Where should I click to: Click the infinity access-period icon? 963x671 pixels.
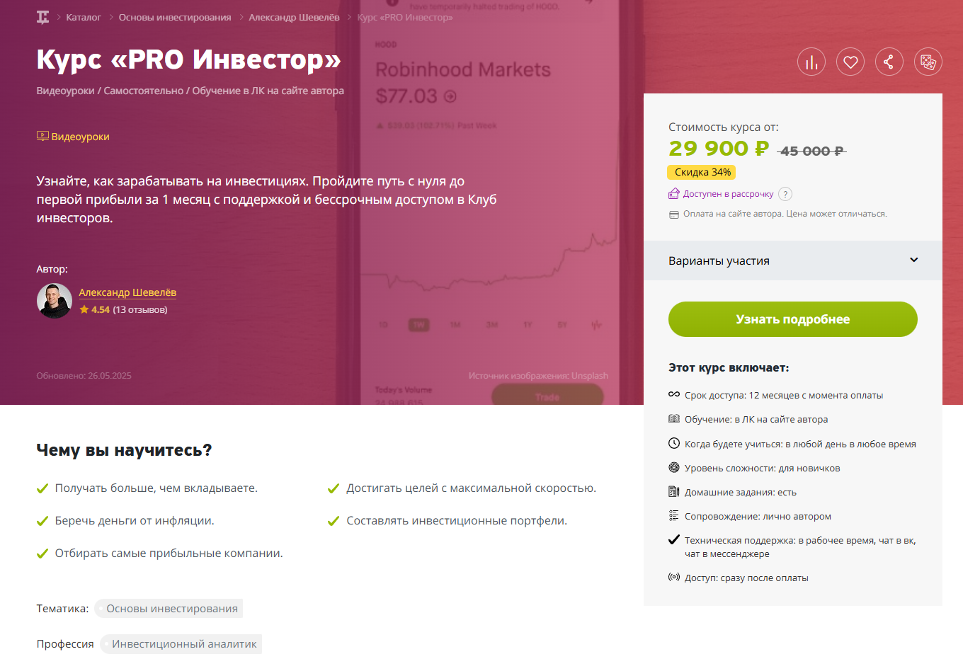(x=674, y=395)
